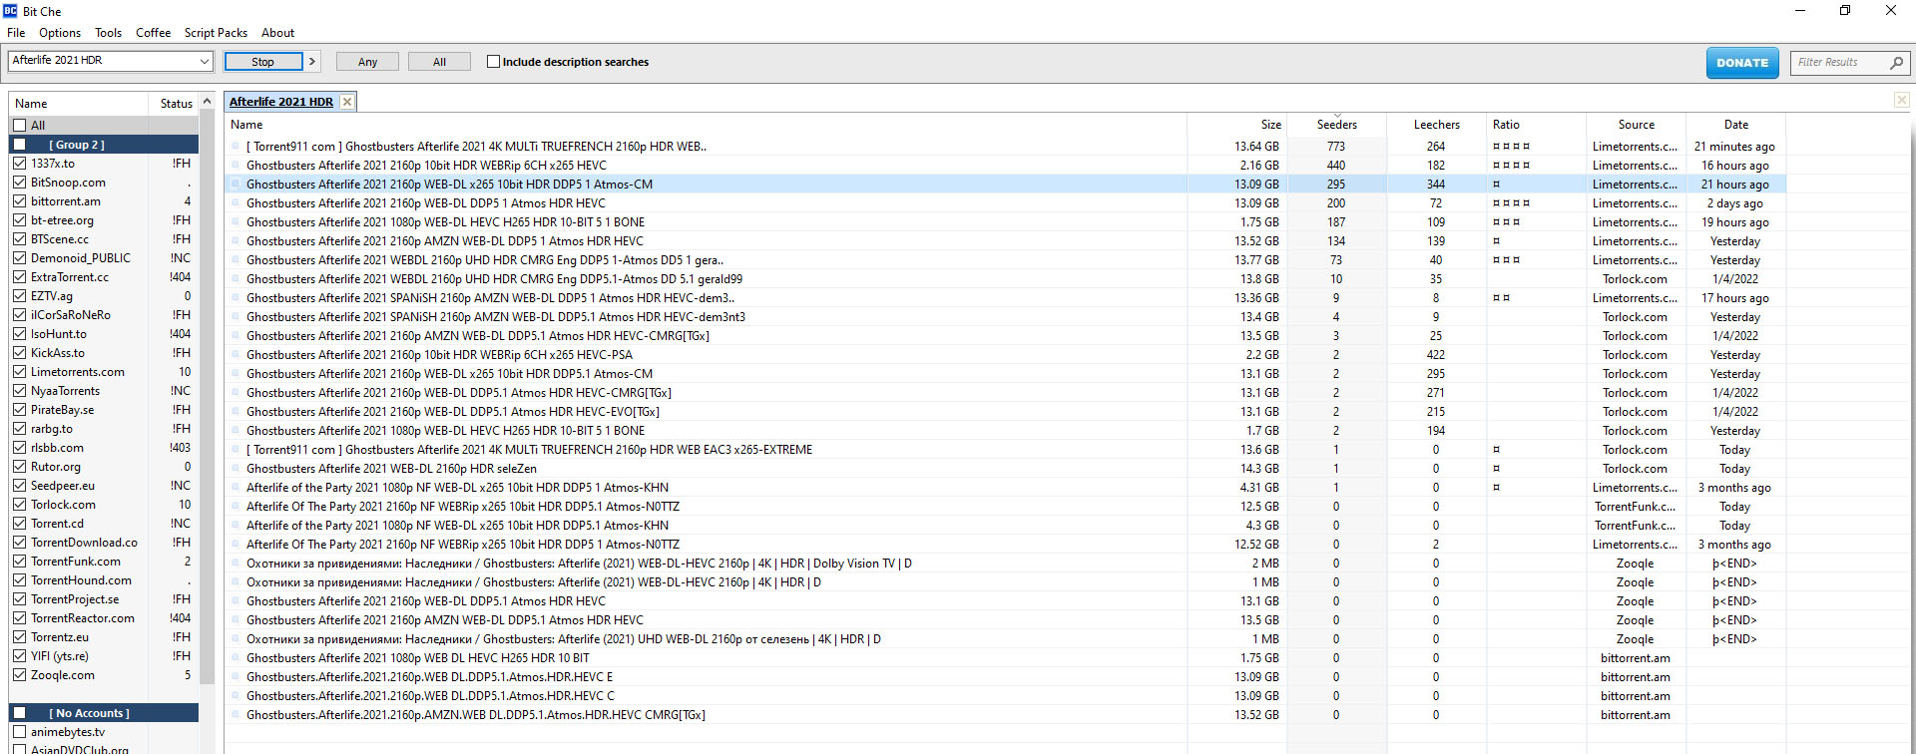Click the ratio marks on the 187-seeder row
This screenshot has width=1916, height=754.
tap(1506, 222)
